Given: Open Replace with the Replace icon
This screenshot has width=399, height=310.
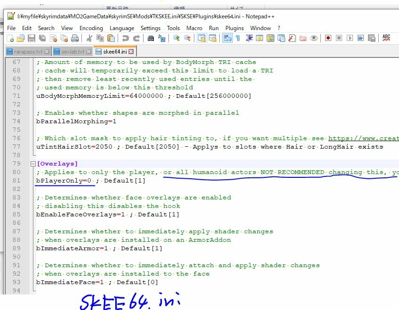Looking at the screenshot, I should pos(161,38).
